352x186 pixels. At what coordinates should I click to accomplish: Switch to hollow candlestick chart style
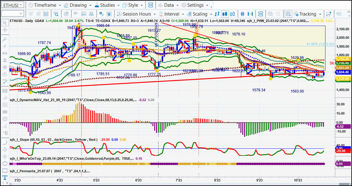(232, 14)
